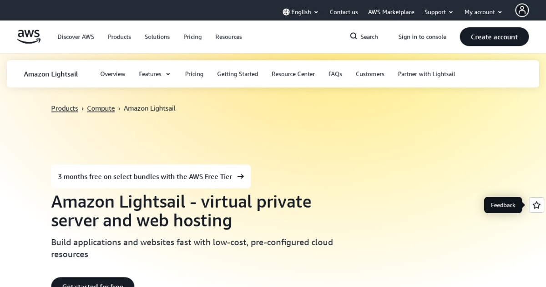Click the Get started for free button
This screenshot has height=287, width=546.
coord(92,285)
